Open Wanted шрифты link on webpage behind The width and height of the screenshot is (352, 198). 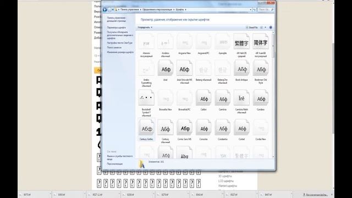pyautogui.click(x=227, y=186)
